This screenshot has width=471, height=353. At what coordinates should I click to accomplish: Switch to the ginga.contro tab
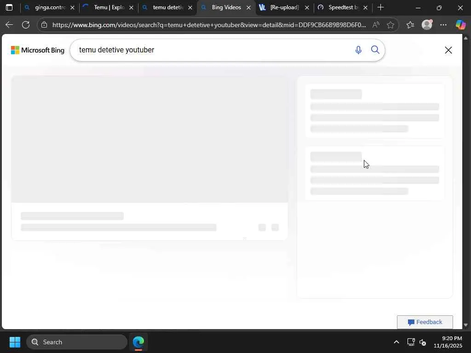[x=50, y=7]
